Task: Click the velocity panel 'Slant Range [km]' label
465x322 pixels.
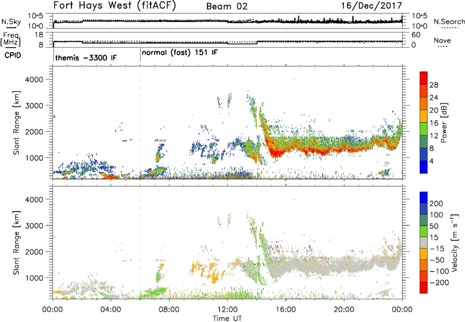Action: coord(16,242)
